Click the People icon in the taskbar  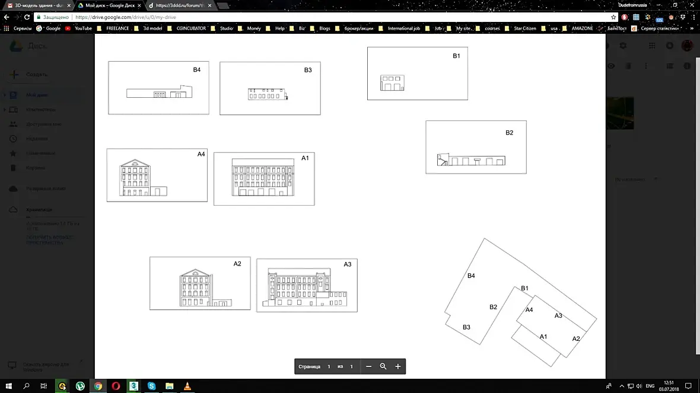[x=609, y=386]
